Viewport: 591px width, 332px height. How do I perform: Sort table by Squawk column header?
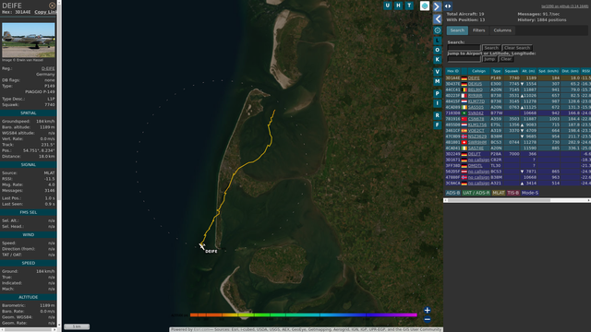511,71
